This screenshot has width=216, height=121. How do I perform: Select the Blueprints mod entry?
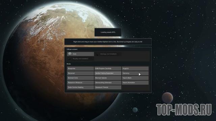pos(80,69)
